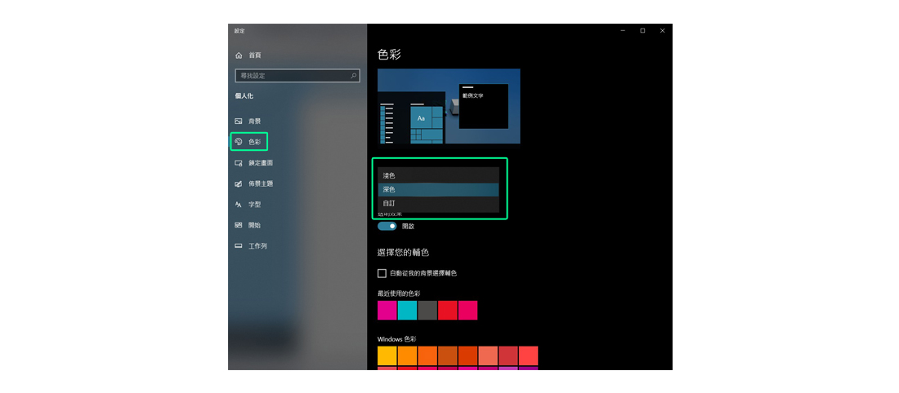Click the 佈景主題 themes icon
The image size is (899, 393).
[239, 183]
